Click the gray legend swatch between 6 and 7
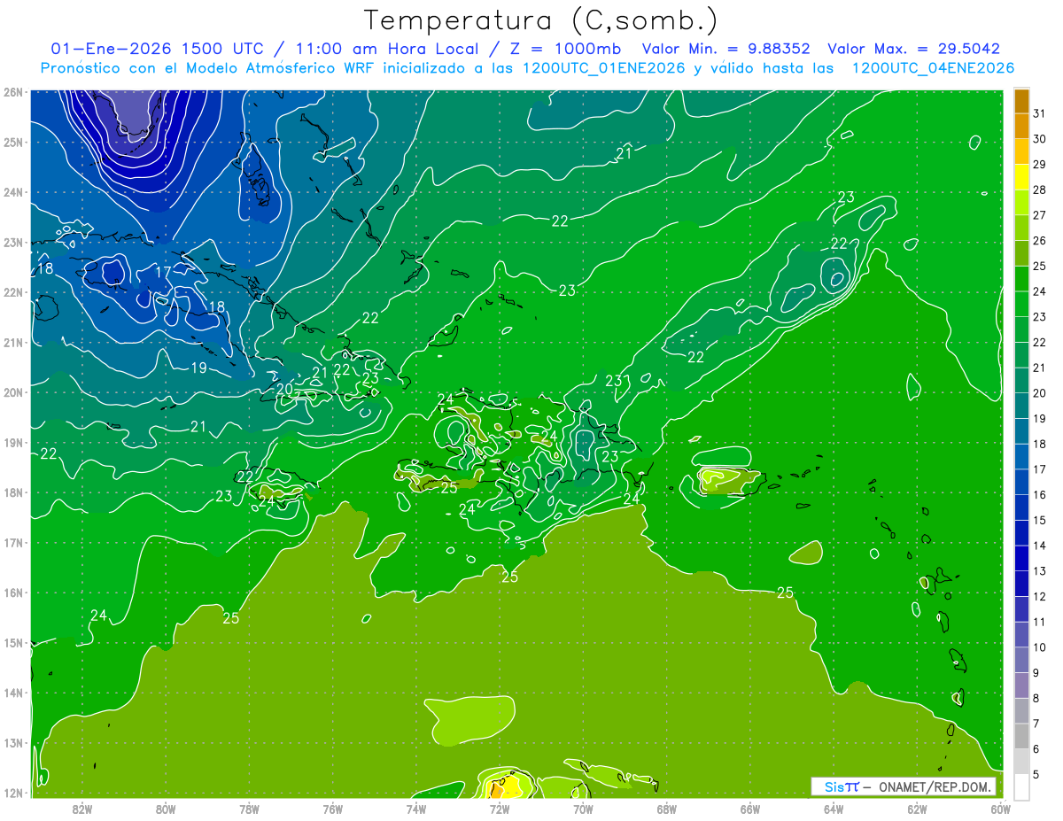 [1020, 735]
